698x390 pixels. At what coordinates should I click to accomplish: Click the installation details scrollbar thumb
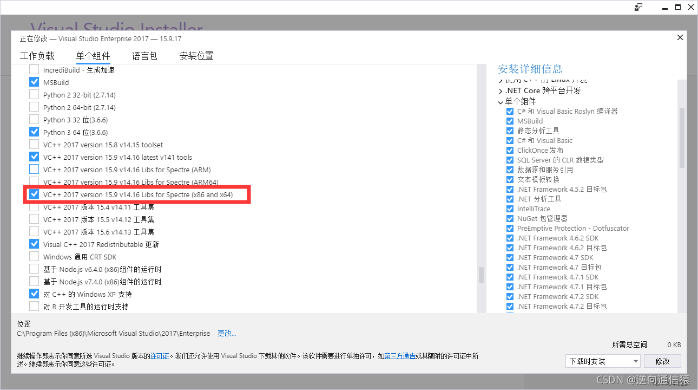682,138
